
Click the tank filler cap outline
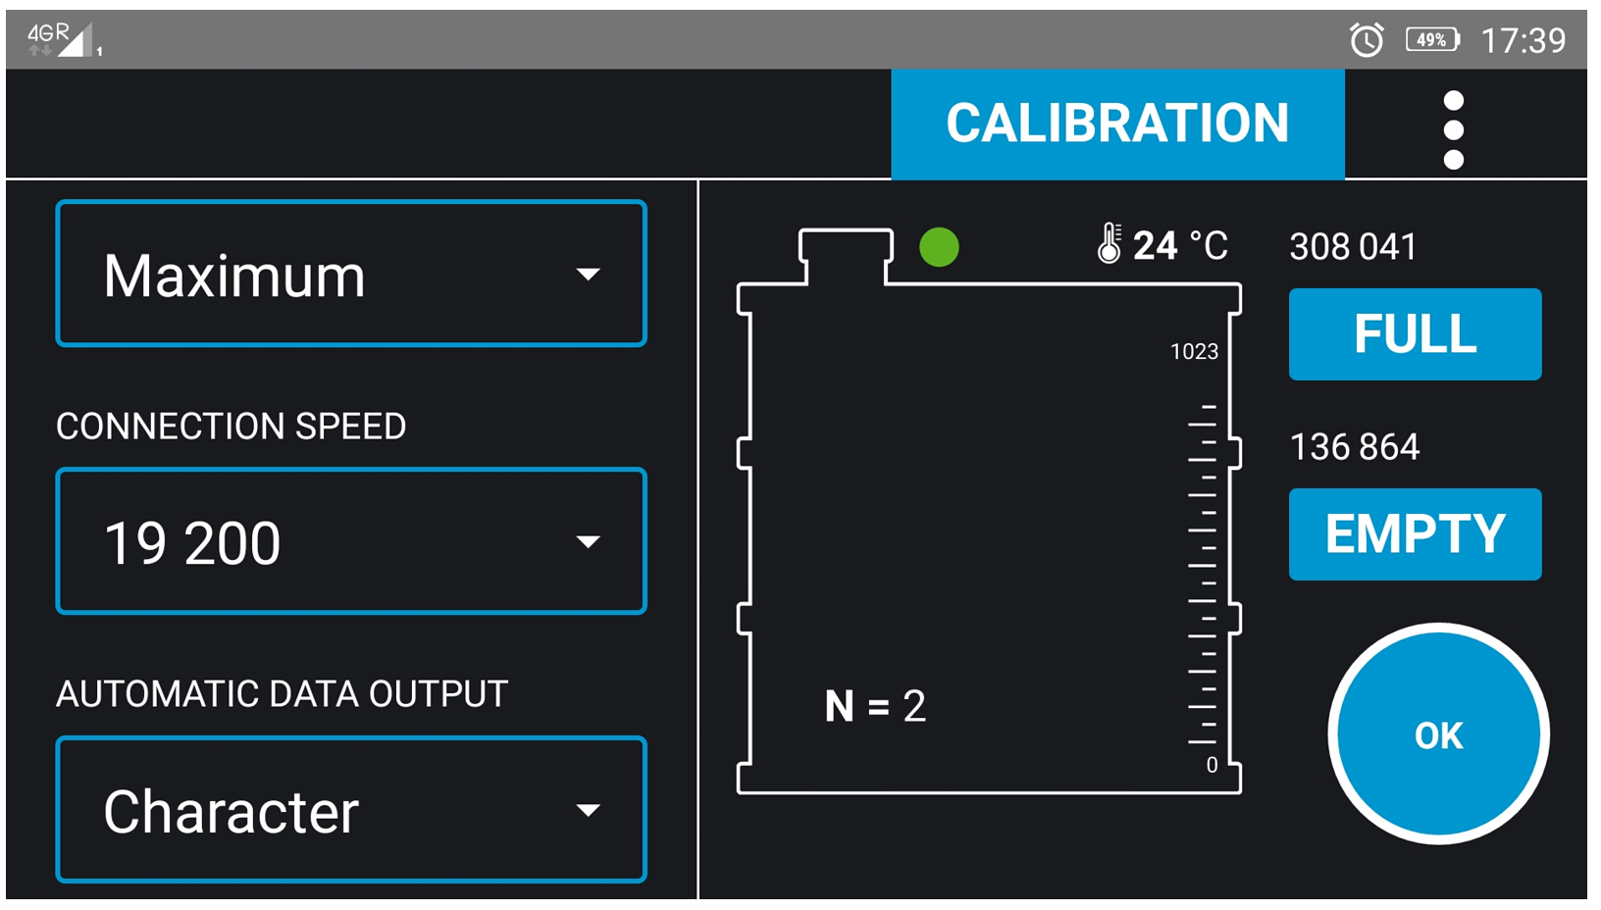coord(846,255)
